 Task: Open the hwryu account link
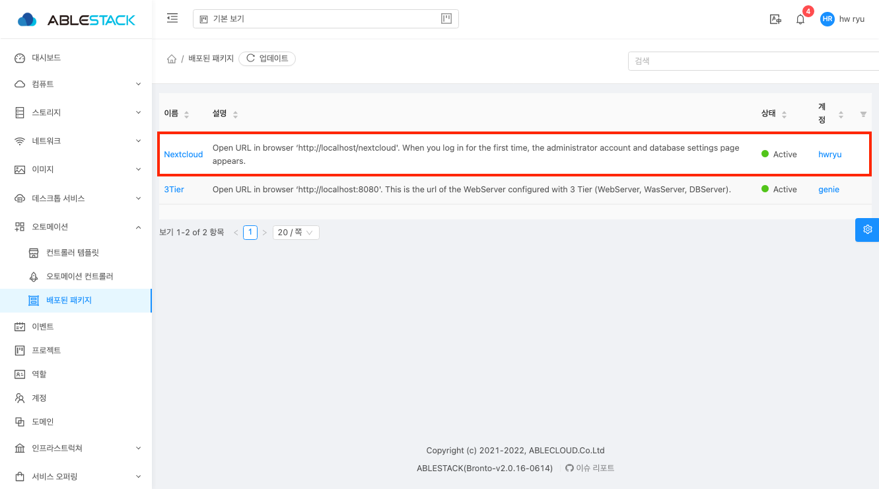830,155
